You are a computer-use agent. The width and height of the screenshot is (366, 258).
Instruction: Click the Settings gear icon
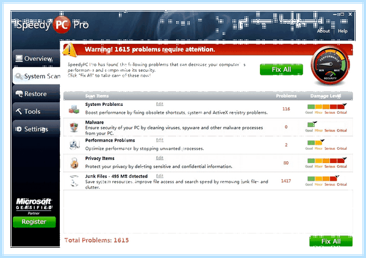(x=19, y=129)
